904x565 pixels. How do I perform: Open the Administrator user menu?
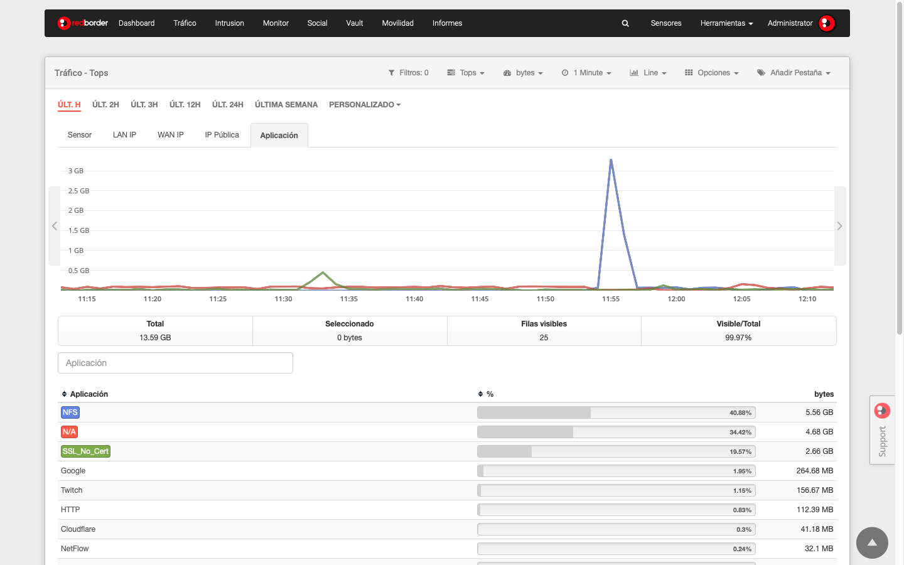point(790,23)
